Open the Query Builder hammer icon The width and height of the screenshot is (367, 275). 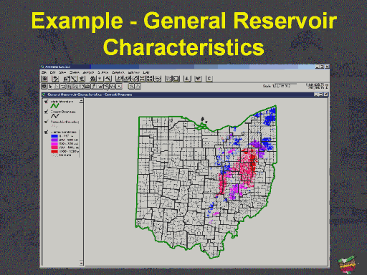tap(108, 79)
